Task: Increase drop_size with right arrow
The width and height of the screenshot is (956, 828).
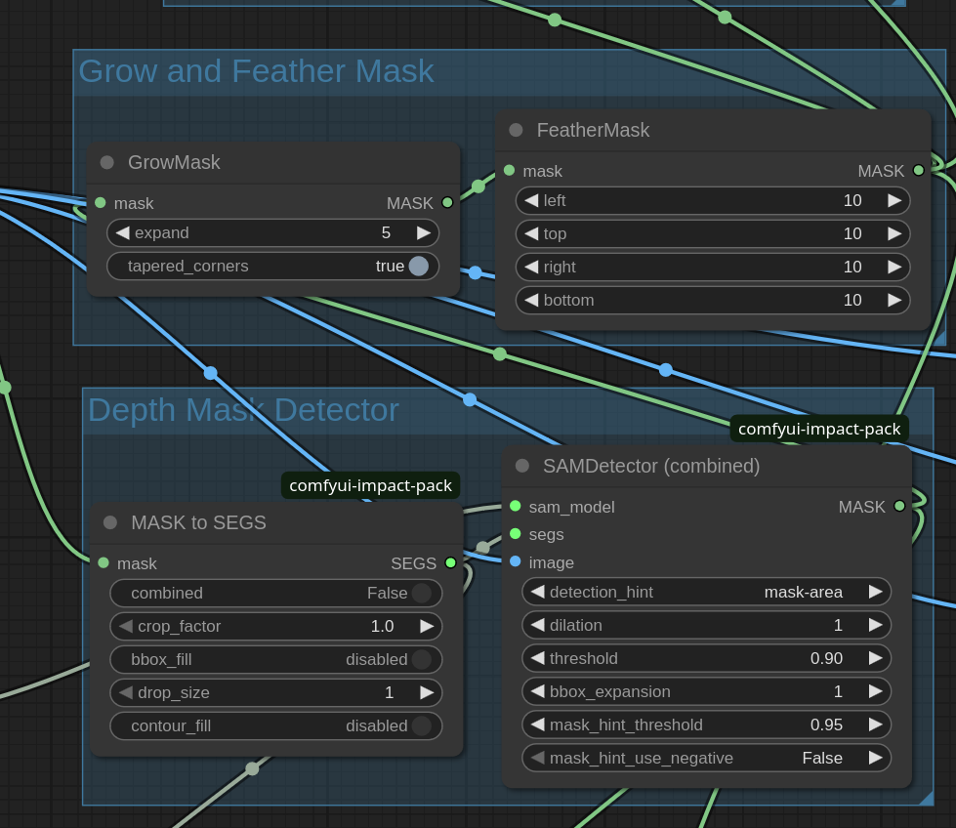Action: (427, 692)
